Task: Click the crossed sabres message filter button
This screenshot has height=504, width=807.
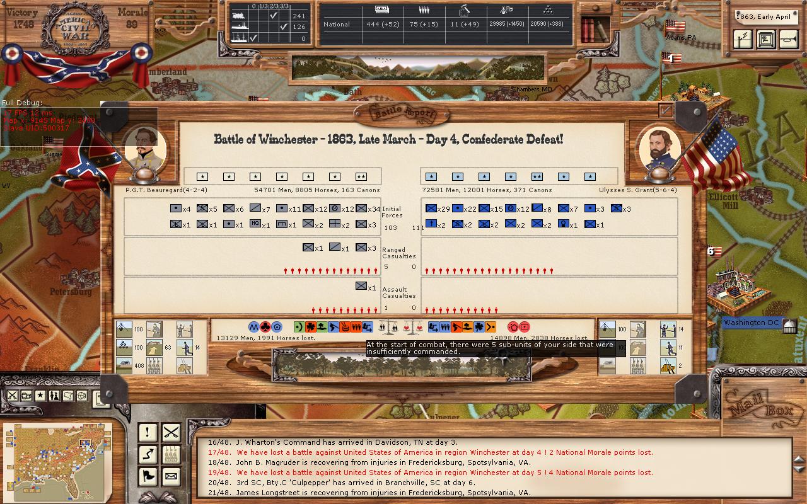Action: click(x=171, y=432)
